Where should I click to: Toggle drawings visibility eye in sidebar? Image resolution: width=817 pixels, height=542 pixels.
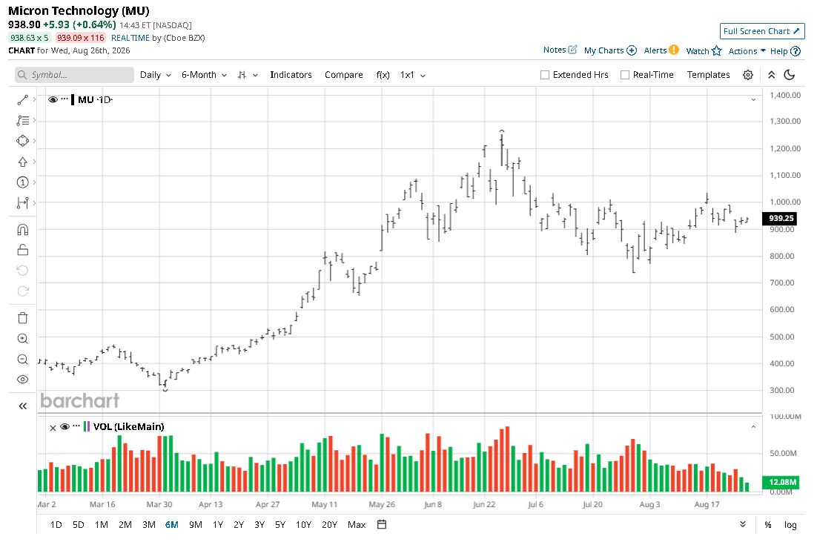(22, 380)
